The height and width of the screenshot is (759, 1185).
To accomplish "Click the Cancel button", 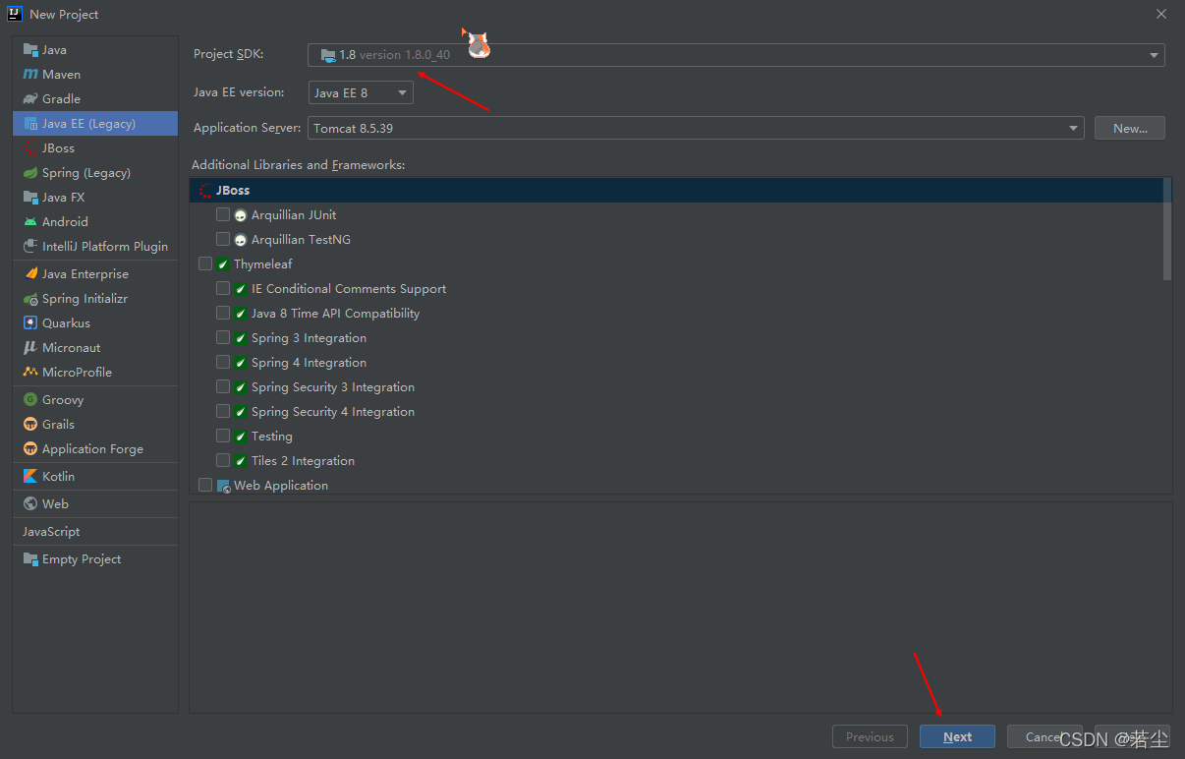I will click(x=1044, y=736).
